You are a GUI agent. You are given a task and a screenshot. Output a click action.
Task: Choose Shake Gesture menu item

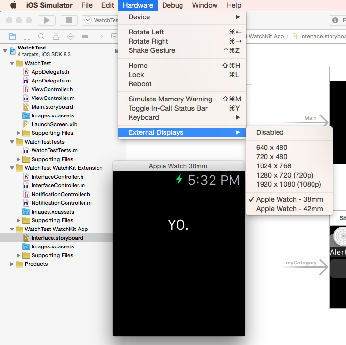pyautogui.click(x=182, y=50)
